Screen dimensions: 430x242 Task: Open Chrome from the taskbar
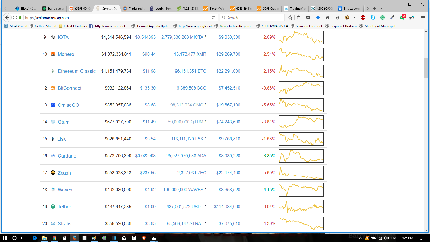tap(55, 238)
